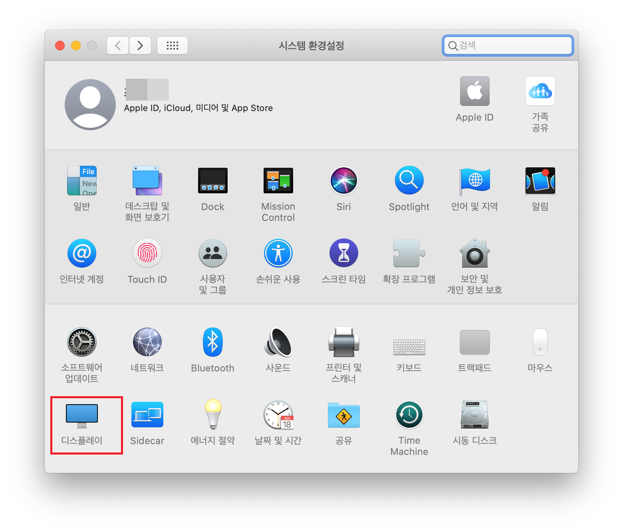Open the Dock preferences pane
The image size is (623, 532).
click(x=213, y=181)
